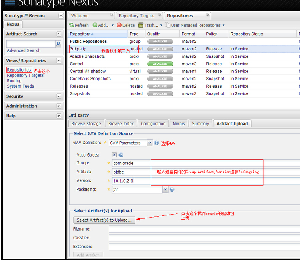Sort by the Repository column header
This screenshot has width=300, height=260.
(x=98, y=34)
